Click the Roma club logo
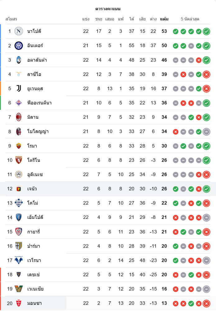The image size is (216, 311). pos(19,146)
